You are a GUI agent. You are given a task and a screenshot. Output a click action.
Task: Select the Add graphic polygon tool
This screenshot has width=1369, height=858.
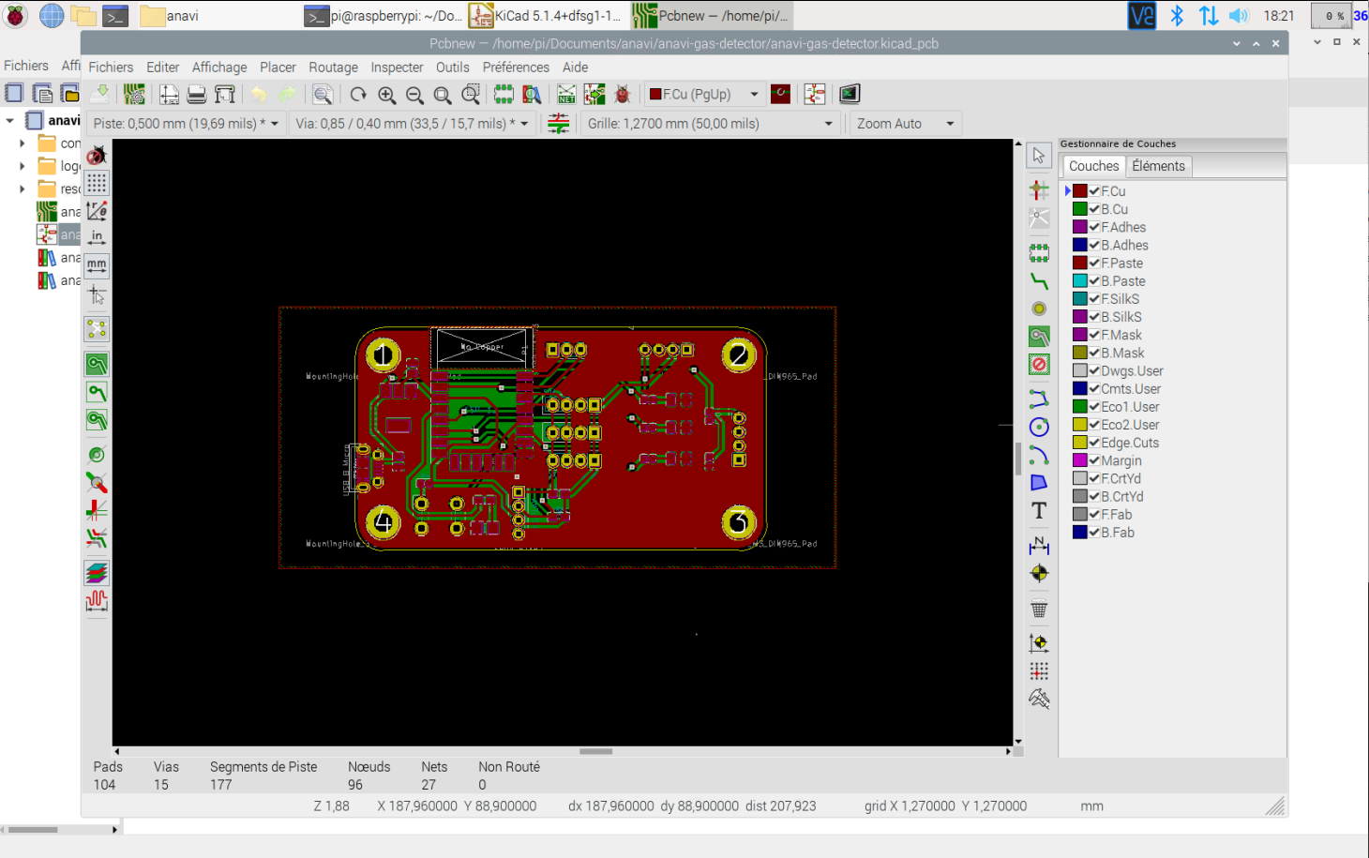(1039, 483)
